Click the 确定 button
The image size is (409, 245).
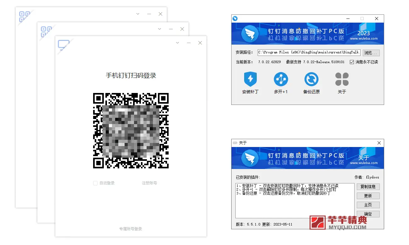pyautogui.click(x=368, y=214)
